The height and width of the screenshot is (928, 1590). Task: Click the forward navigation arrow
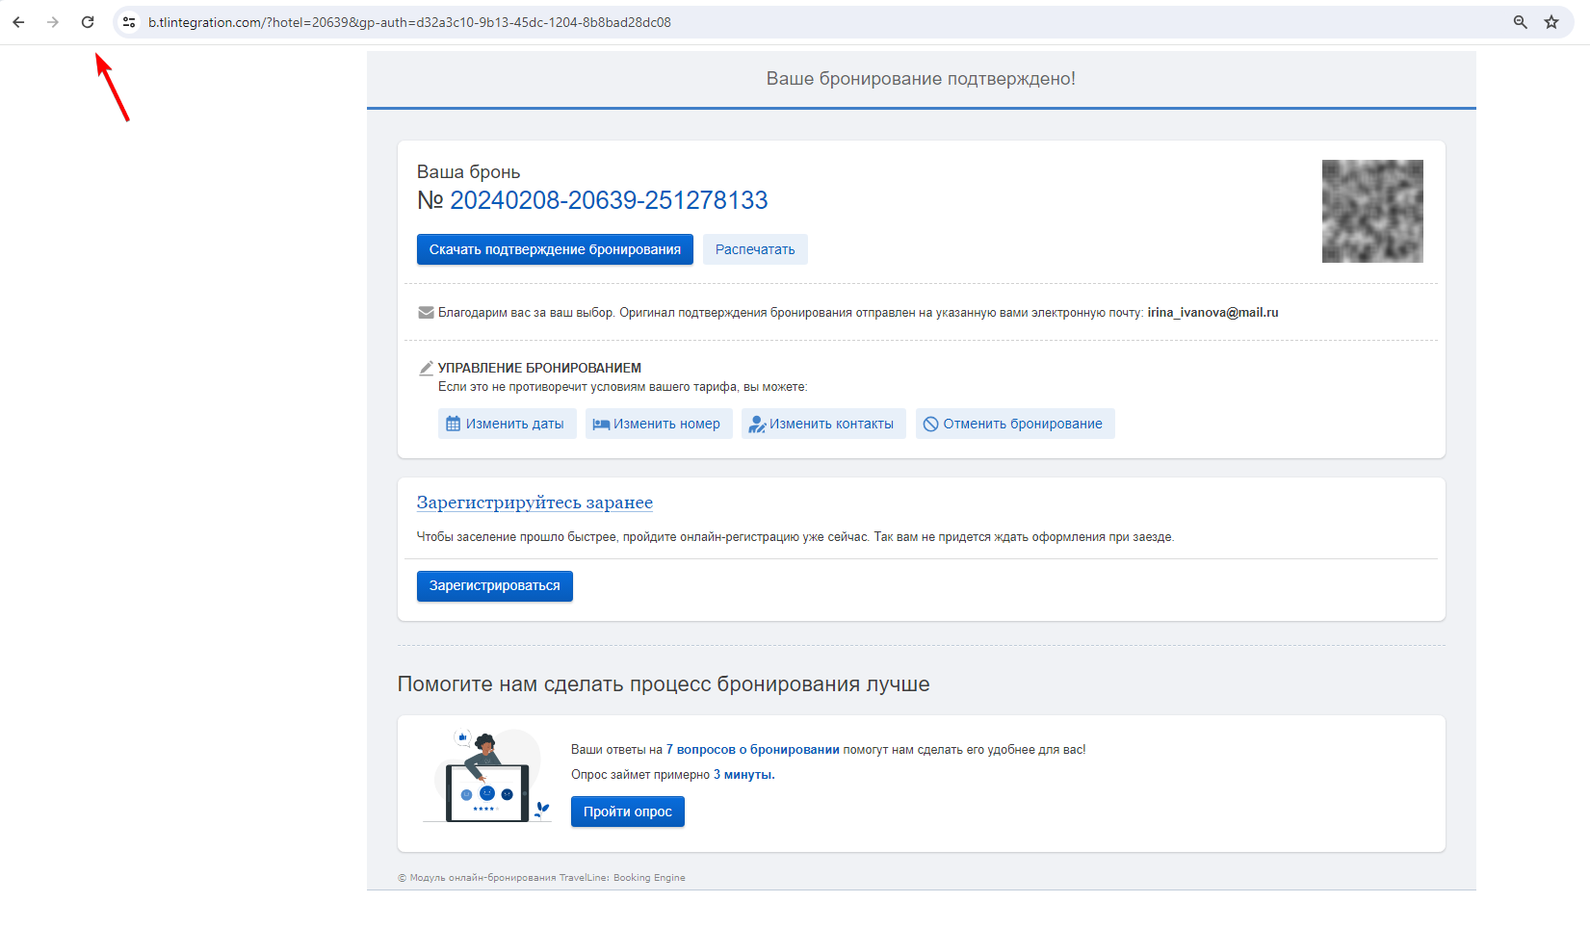click(x=53, y=22)
